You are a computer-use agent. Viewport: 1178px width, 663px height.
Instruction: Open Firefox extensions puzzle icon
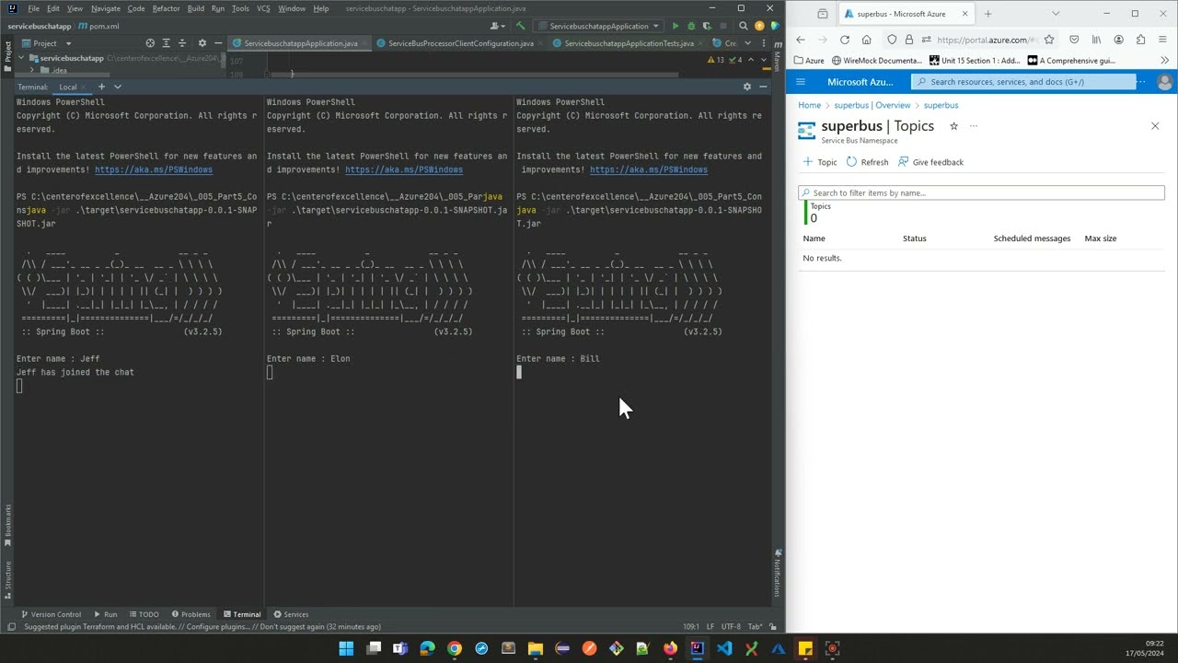click(x=1140, y=40)
